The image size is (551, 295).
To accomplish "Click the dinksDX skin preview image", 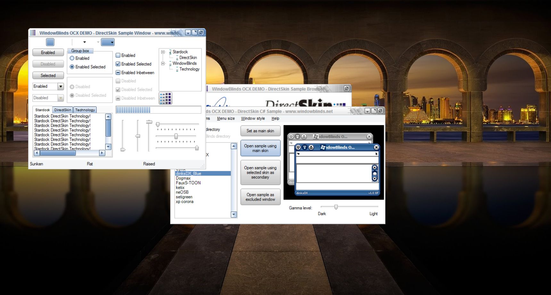I will [334, 162].
